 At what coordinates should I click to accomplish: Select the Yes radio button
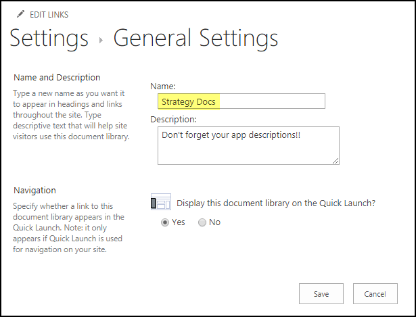(166, 222)
